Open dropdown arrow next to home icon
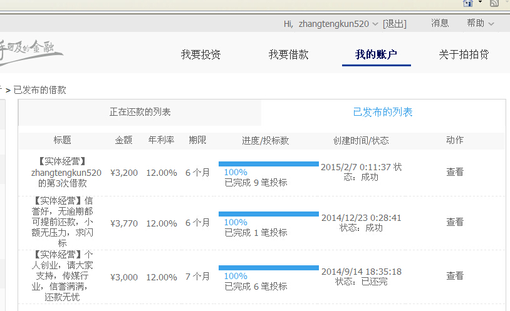510x311 pixels. 480,2
